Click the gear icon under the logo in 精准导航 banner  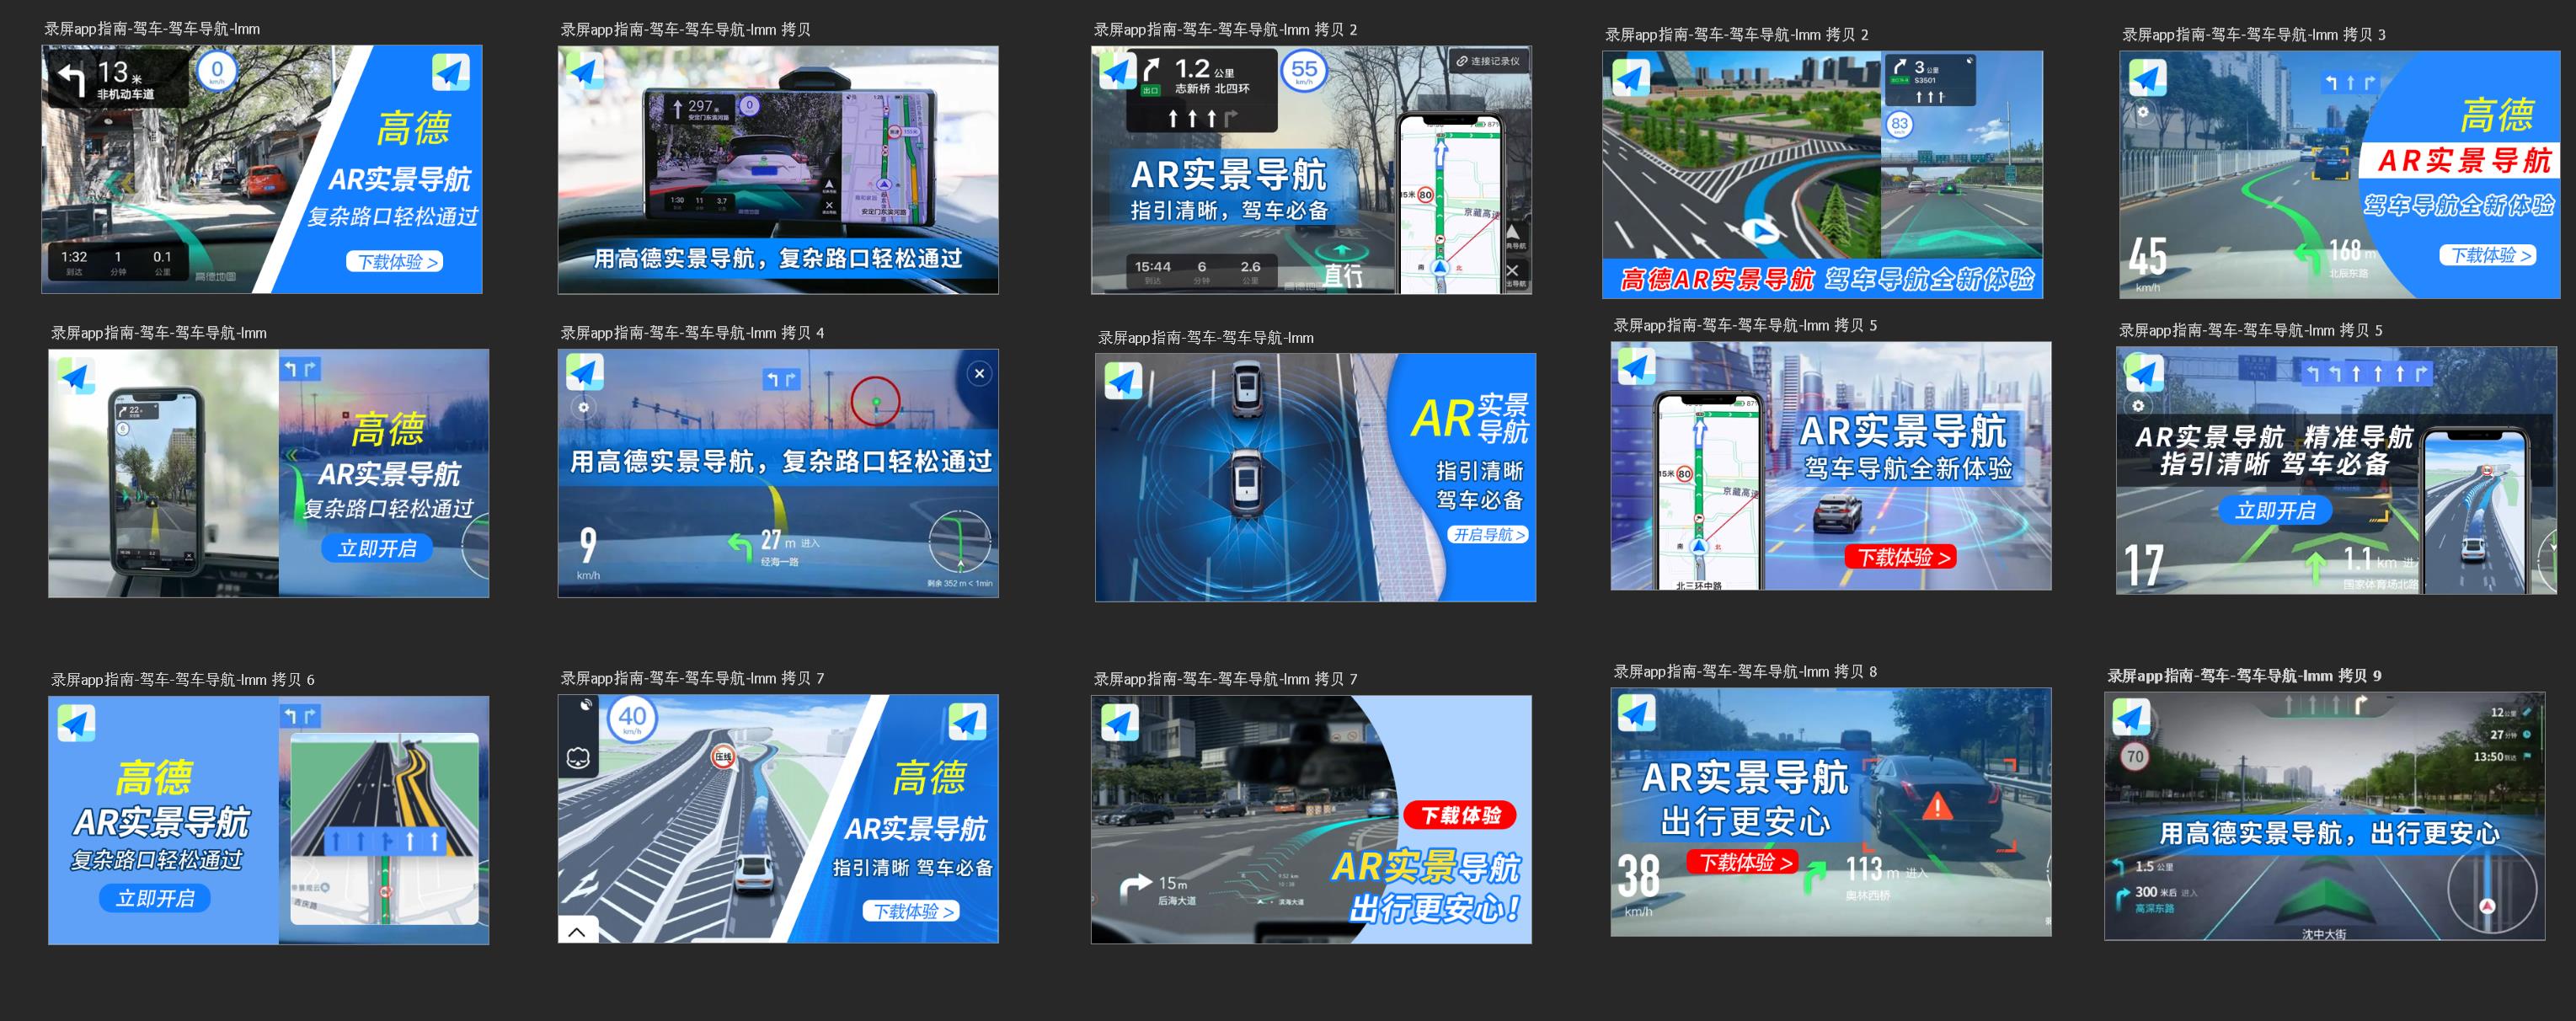pos(2137,405)
